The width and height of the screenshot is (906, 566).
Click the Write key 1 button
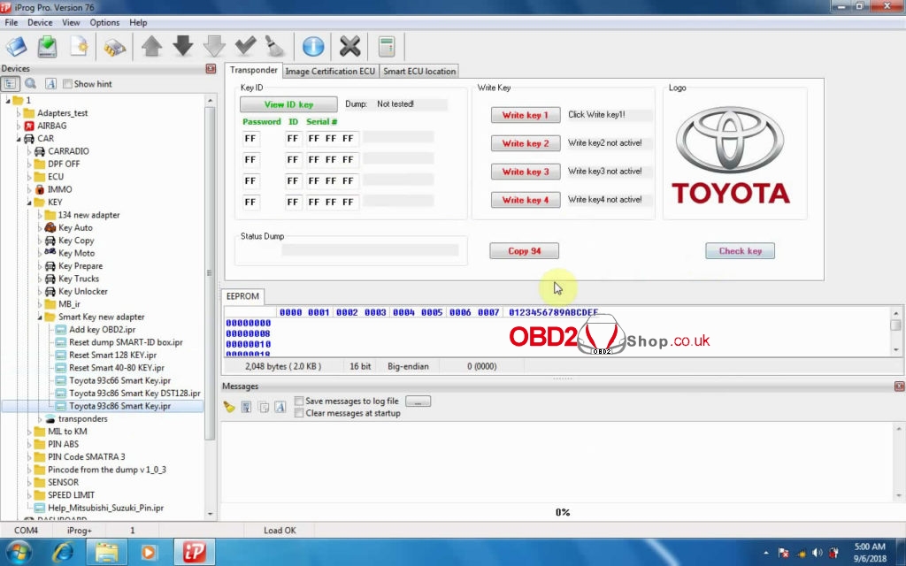point(526,115)
